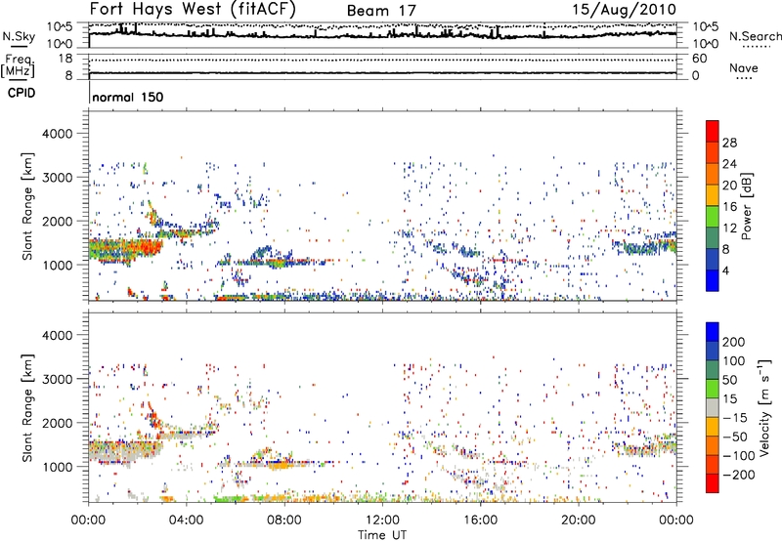The image size is (782, 541).
Task: Click the '18' frequency axis value
Action: (65, 59)
